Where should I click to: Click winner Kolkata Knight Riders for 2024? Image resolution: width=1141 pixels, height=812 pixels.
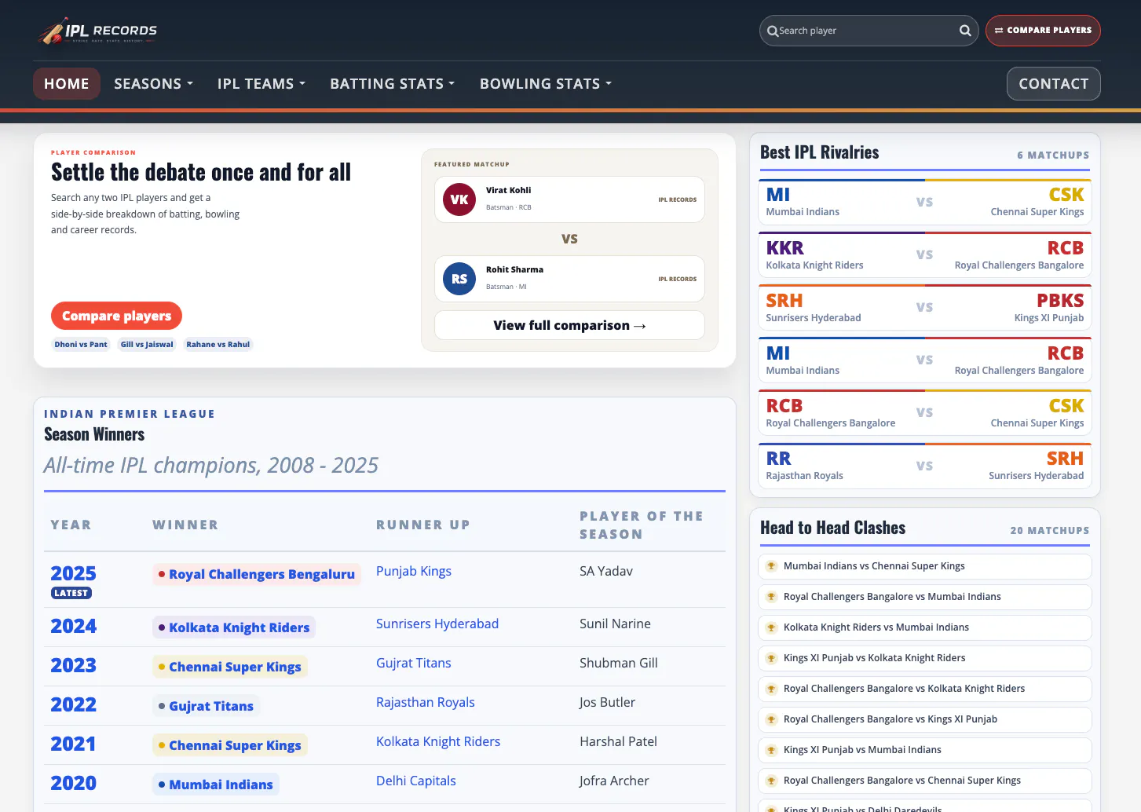click(x=234, y=627)
